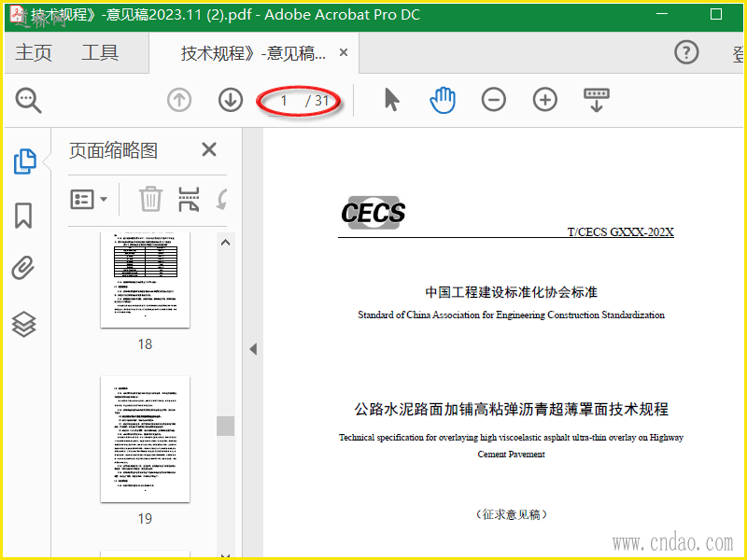Open the bookmarks panel
This screenshot has width=747, height=560.
[x=23, y=216]
